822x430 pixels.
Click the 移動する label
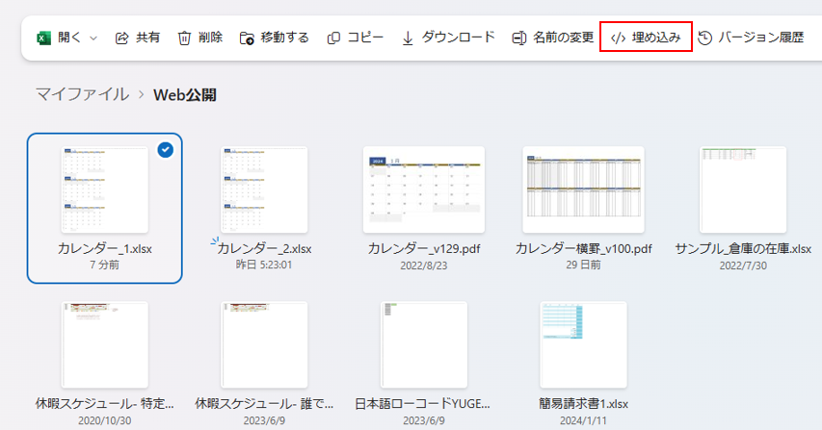coord(284,38)
